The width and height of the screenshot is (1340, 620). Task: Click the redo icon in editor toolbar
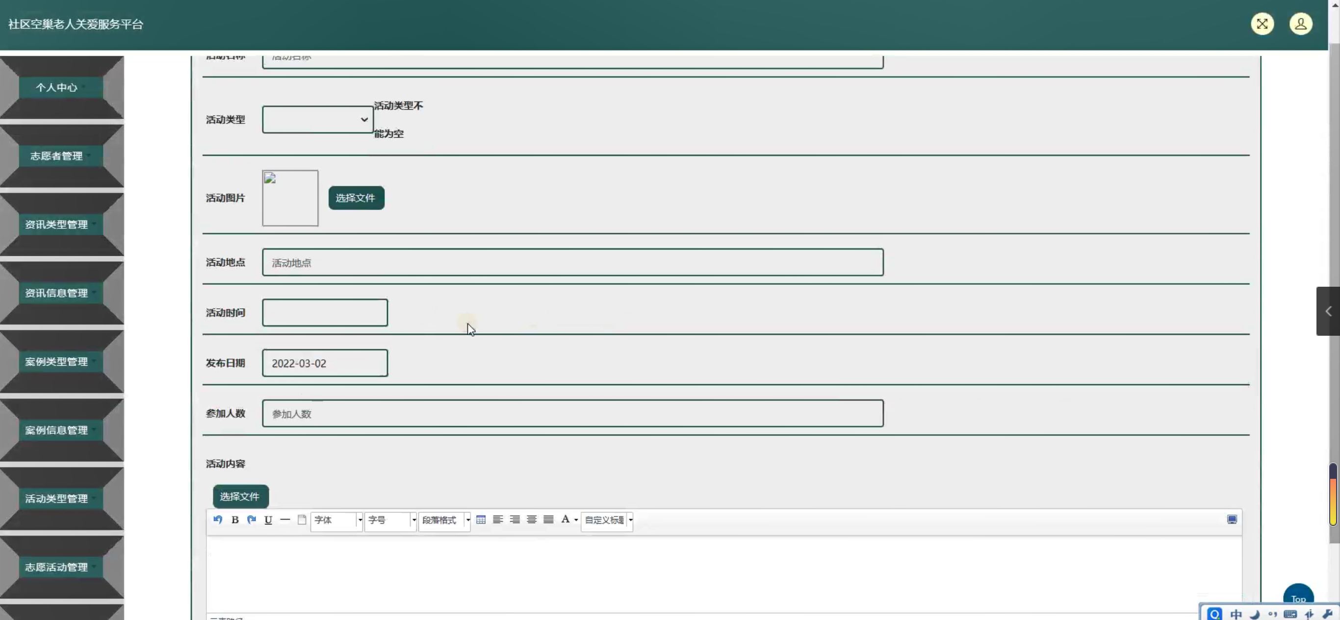click(252, 520)
